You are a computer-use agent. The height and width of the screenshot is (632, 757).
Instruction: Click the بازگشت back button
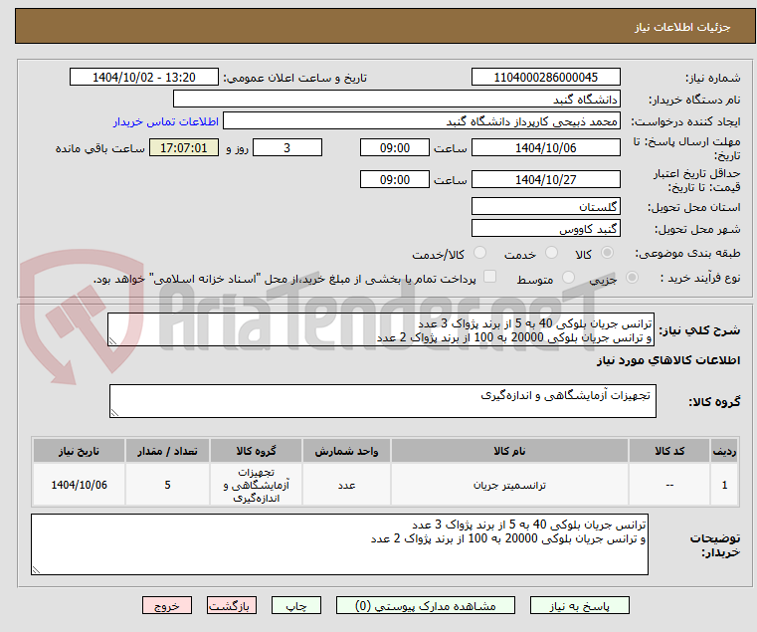pyautogui.click(x=231, y=605)
